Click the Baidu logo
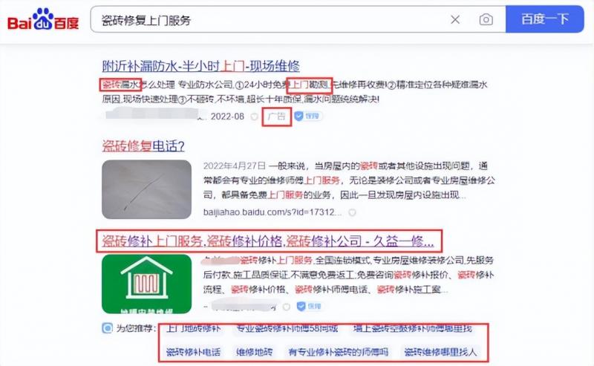 (43, 21)
